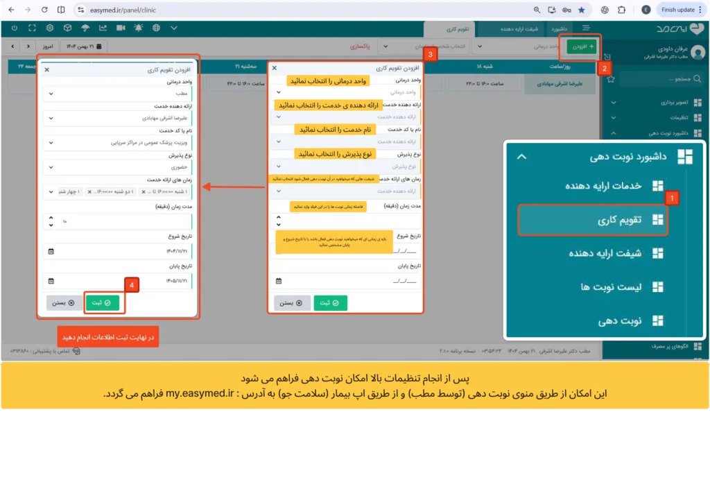Click the power/logout icon in the teal toolbar
The height and width of the screenshot is (480, 710).
[x=15, y=28]
